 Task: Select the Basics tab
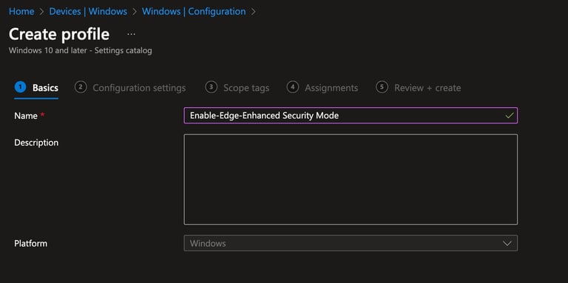click(x=36, y=88)
